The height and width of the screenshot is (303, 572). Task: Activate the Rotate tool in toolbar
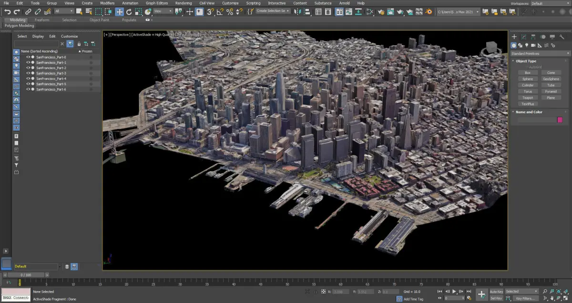(x=129, y=11)
